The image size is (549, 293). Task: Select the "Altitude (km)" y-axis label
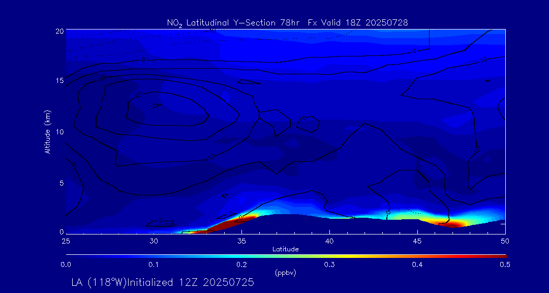[x=47, y=132]
